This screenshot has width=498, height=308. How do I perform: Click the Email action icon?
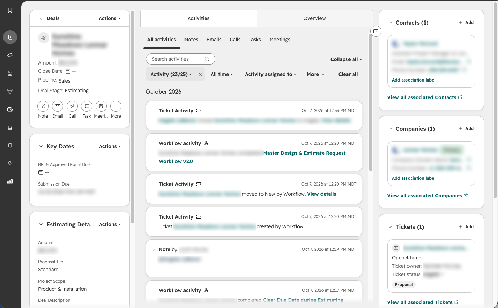[58, 106]
